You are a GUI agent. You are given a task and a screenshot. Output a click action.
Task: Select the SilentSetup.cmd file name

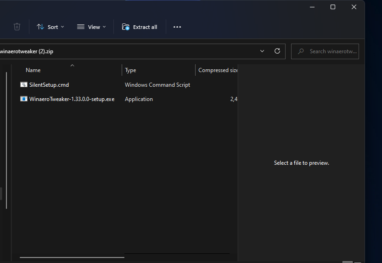tap(49, 84)
